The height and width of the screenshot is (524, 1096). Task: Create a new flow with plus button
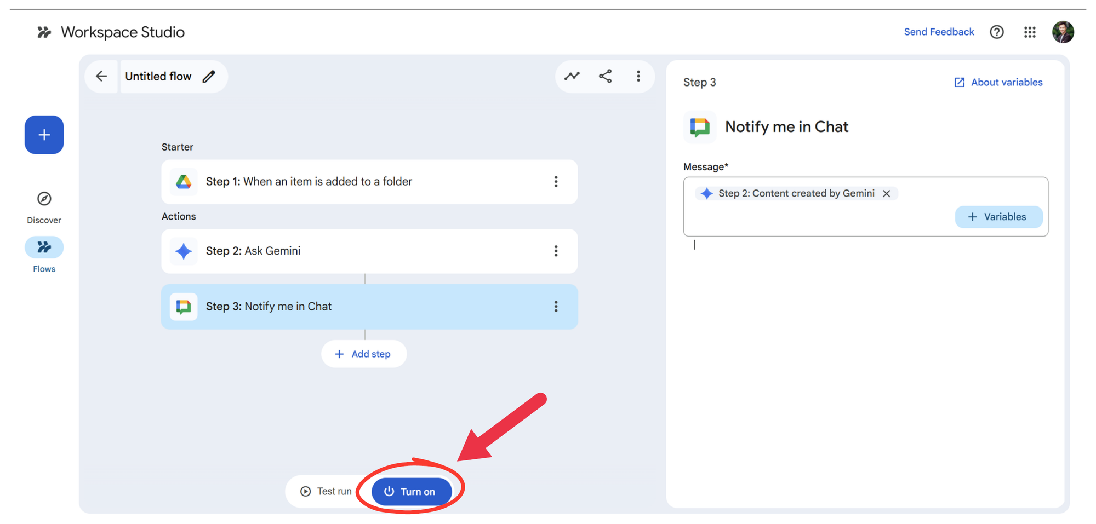click(x=44, y=135)
